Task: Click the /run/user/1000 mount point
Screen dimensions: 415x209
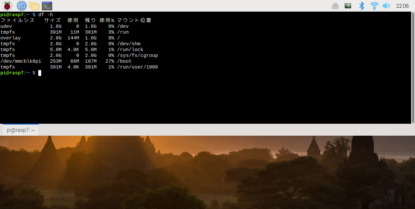Action: 137,67
